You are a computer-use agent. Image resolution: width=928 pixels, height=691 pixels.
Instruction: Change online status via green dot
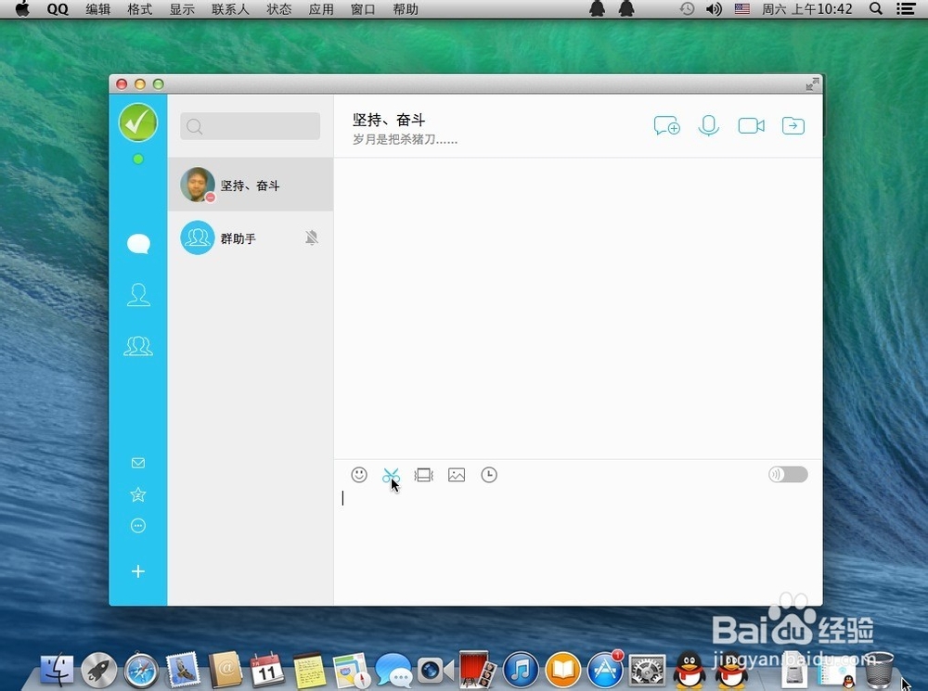(138, 160)
